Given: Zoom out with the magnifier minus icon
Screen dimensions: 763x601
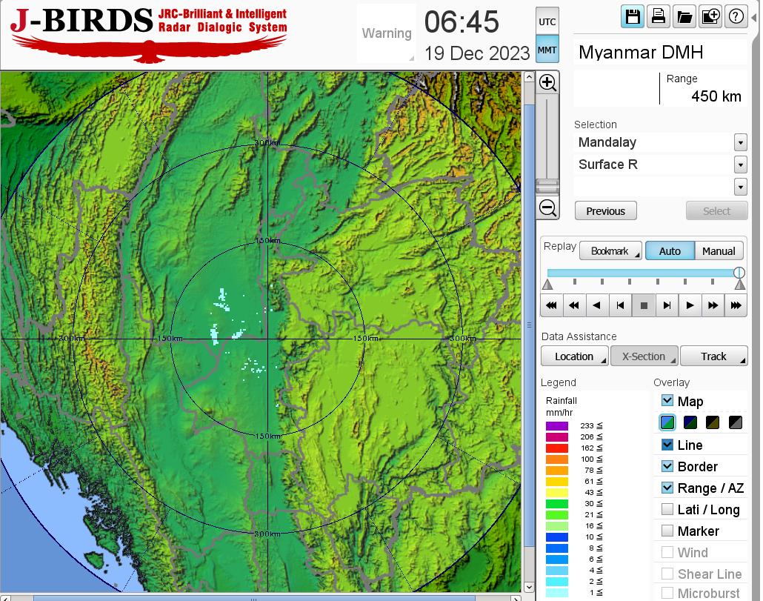Looking at the screenshot, I should click(547, 207).
